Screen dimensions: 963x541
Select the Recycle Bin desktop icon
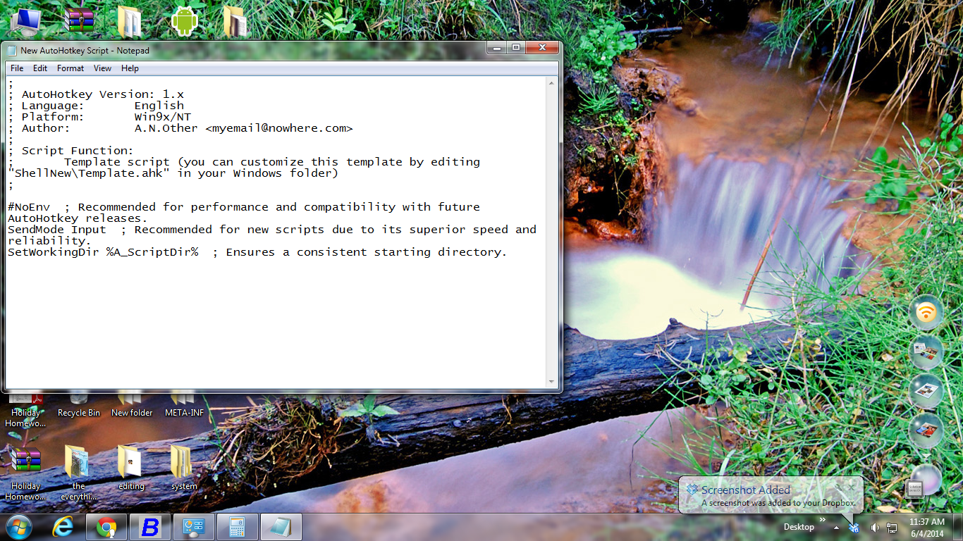(x=79, y=405)
